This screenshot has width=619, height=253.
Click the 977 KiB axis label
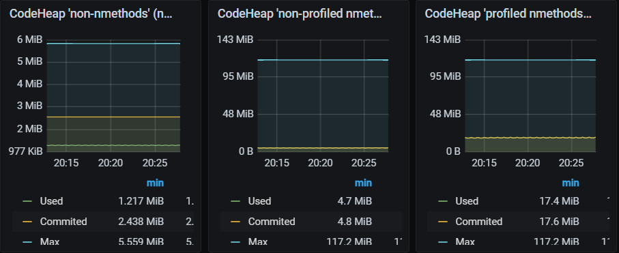(26, 151)
